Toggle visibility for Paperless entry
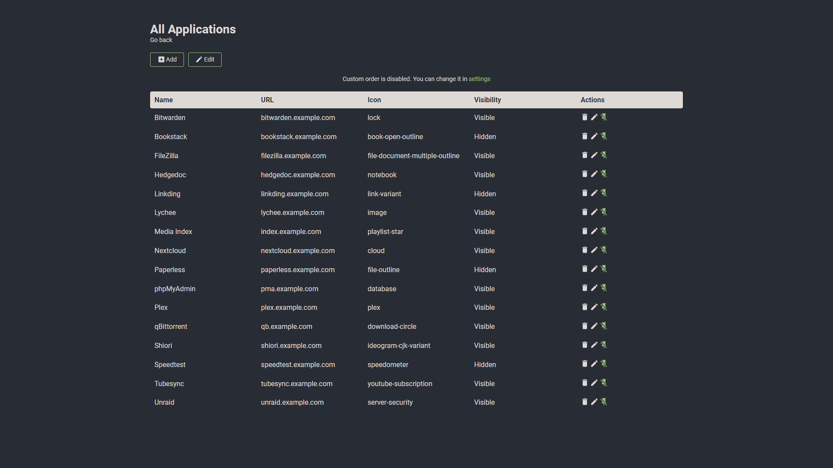This screenshot has height=468, width=833. point(603,269)
